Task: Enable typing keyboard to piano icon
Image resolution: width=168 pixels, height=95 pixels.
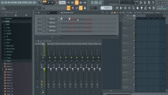Action: (x=69, y=8)
